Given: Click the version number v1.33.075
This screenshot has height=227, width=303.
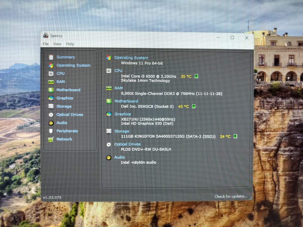Looking at the screenshot, I should 52,197.
